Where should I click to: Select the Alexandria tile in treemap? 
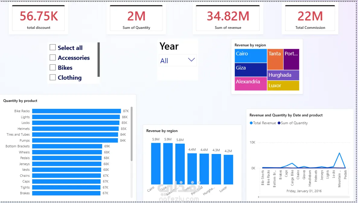[251, 84]
